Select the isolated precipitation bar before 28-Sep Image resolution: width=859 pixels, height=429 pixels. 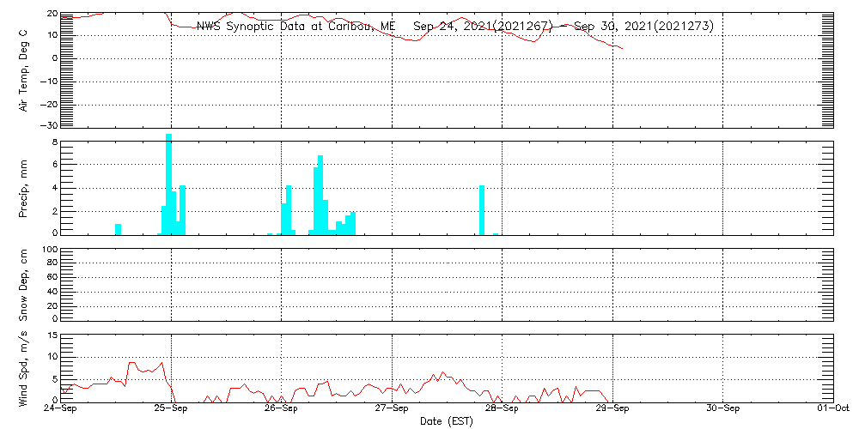482,209
